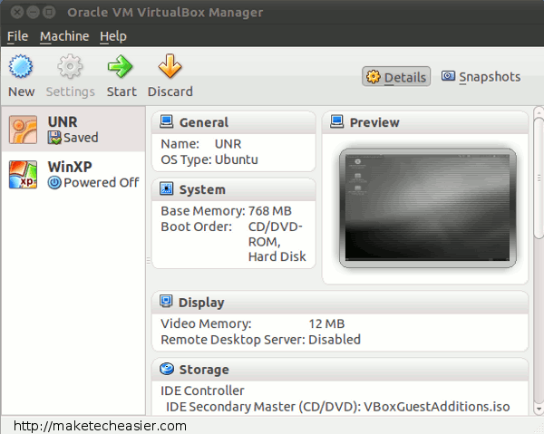The width and height of the screenshot is (544, 434).
Task: Click the Discard saved state icon
Action: (170, 68)
